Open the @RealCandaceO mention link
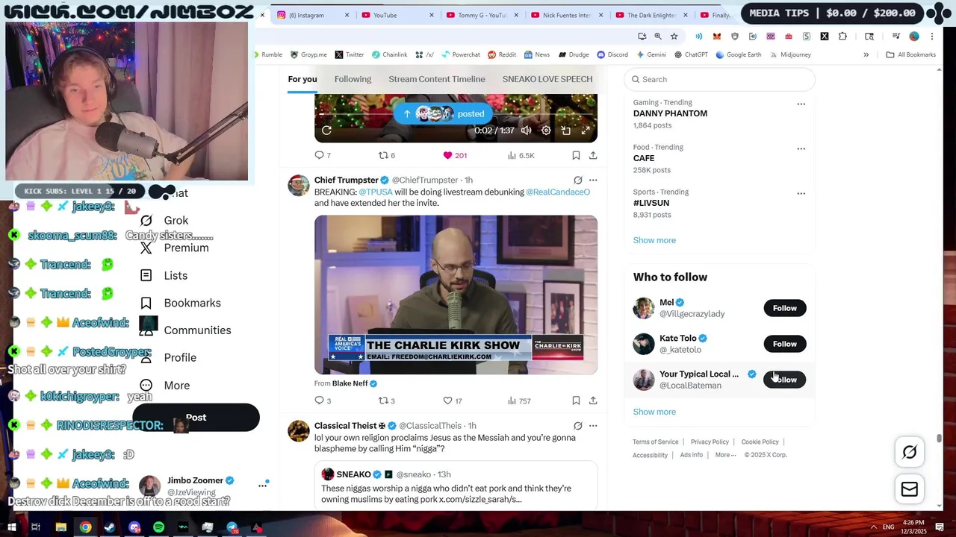 [558, 192]
